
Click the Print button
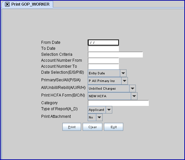pos(72,127)
